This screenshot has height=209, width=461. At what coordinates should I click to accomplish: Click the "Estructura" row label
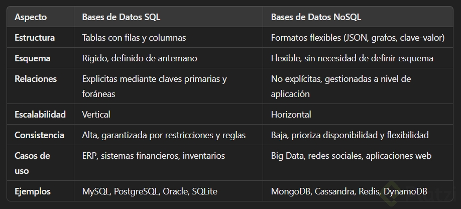tap(35, 38)
